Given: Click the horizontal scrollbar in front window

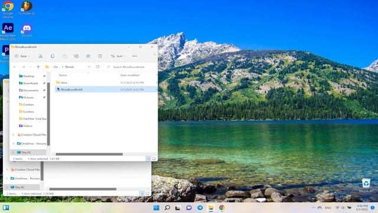Looking at the screenshot, I should coord(89,154).
